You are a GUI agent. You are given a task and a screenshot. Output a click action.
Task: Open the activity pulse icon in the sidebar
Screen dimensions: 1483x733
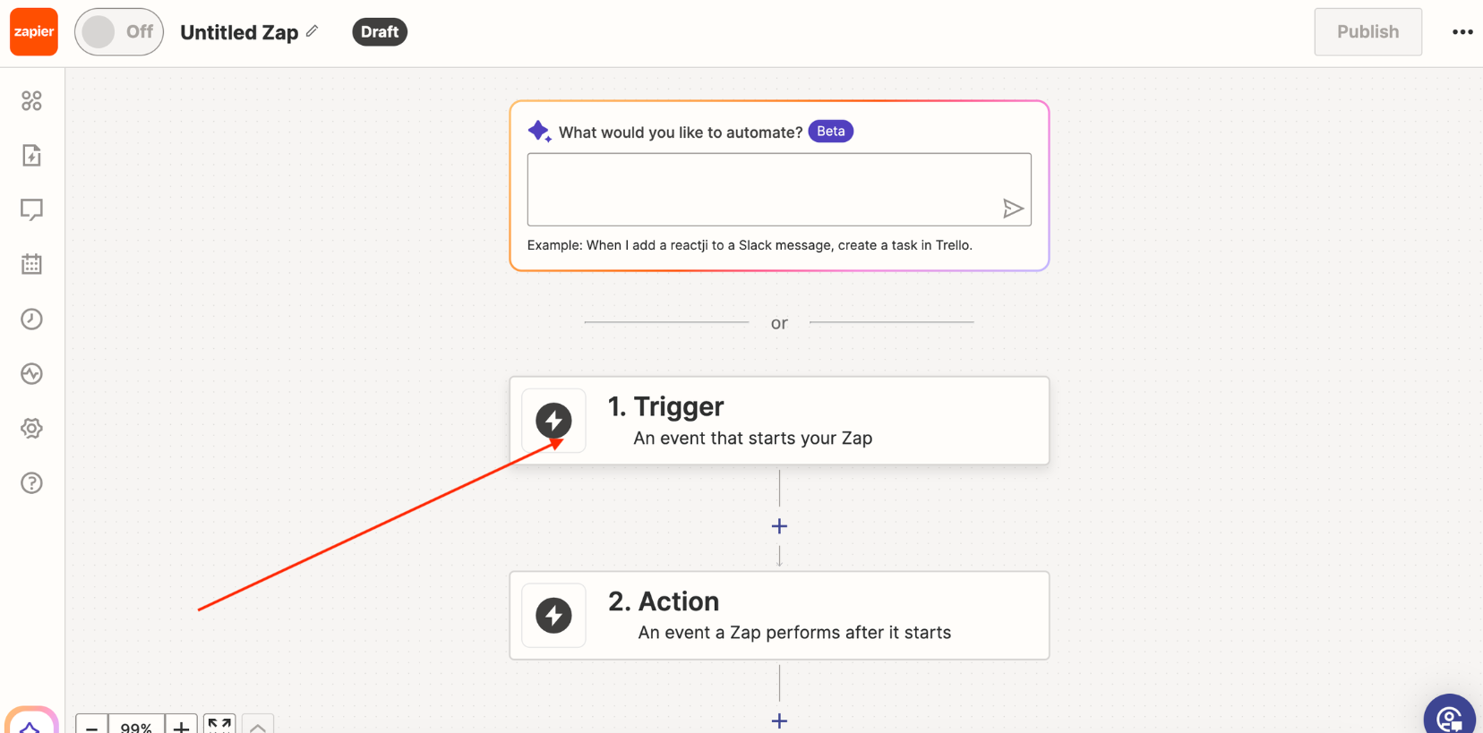point(31,374)
